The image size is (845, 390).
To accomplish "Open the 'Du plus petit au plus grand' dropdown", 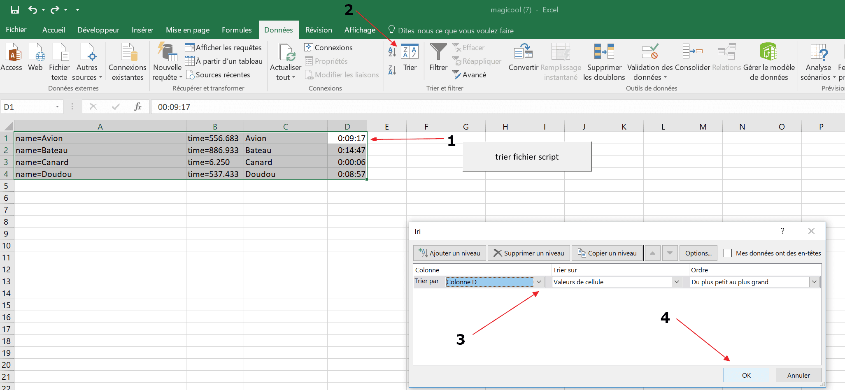I will pyautogui.click(x=814, y=282).
